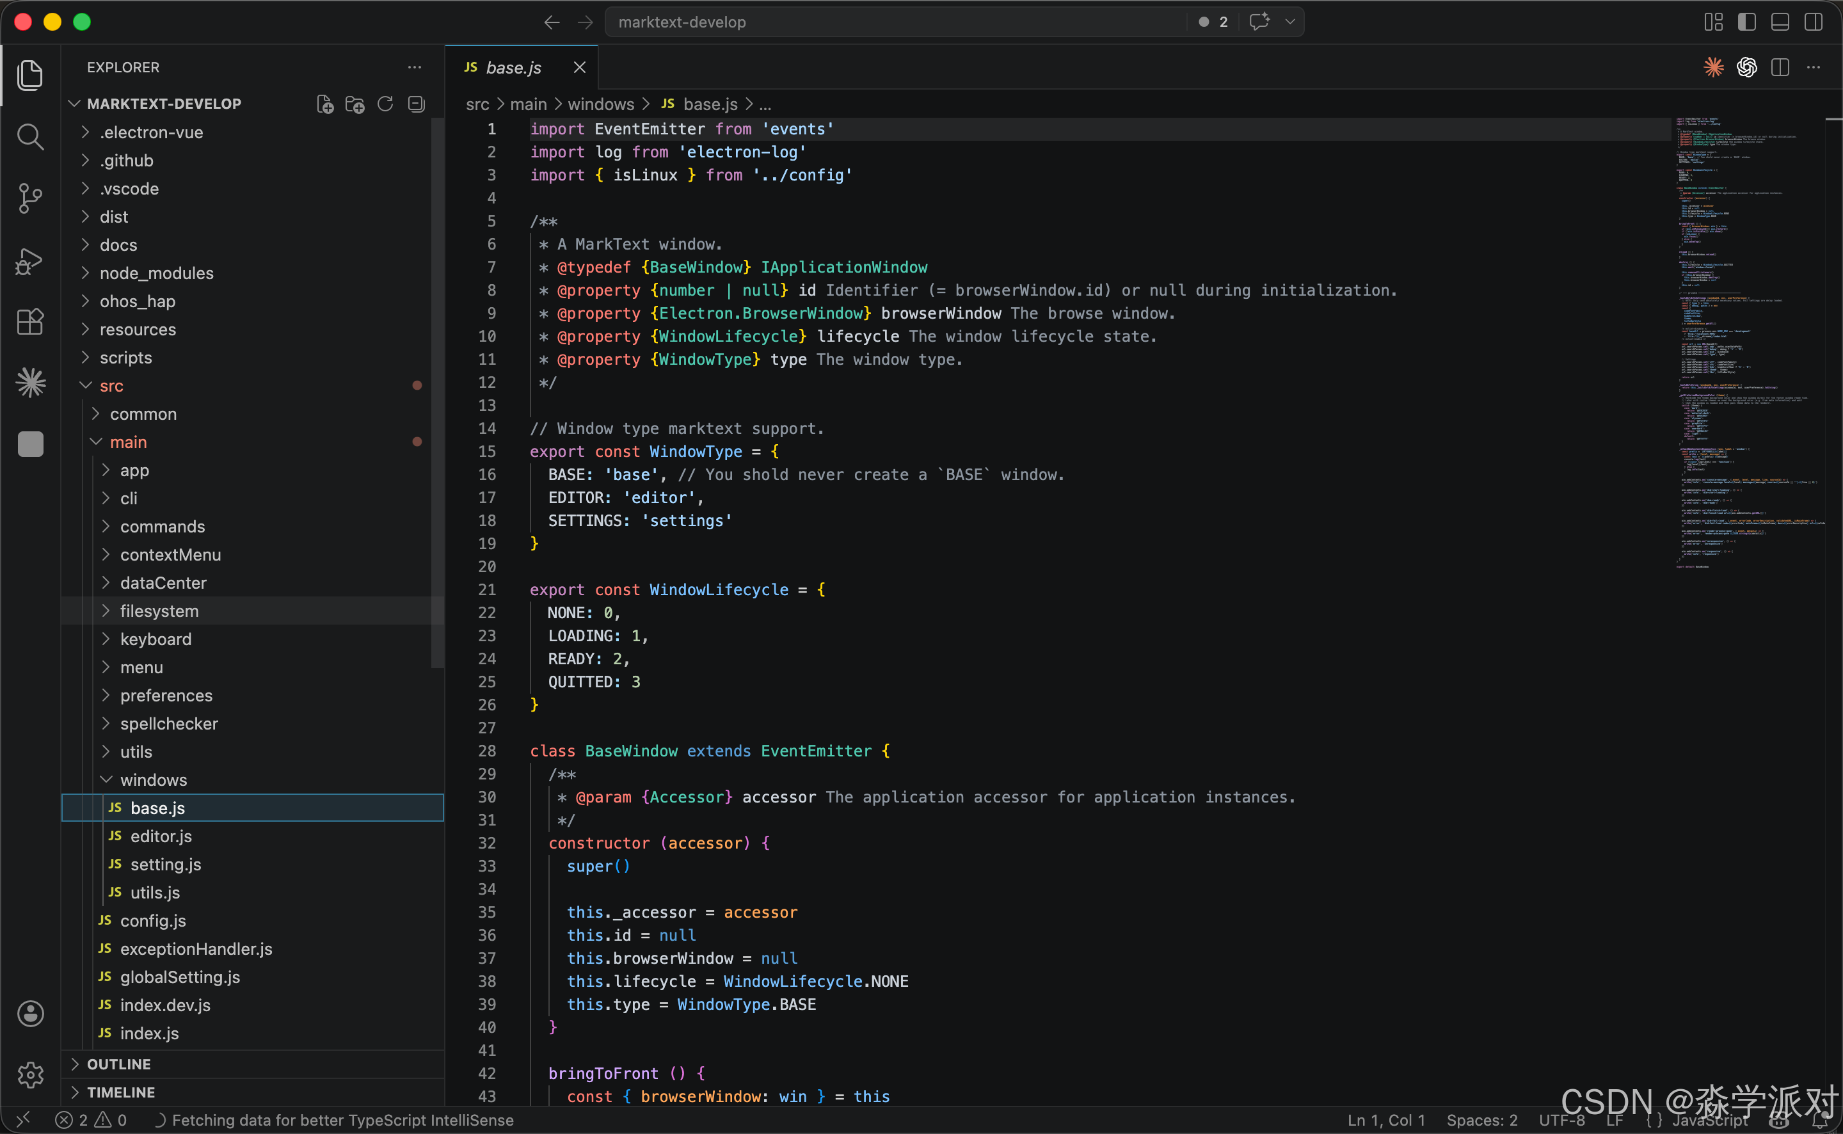Screen dimensions: 1843x1134
Task: Click the Explorer vertical scrollbar
Action: [438, 393]
